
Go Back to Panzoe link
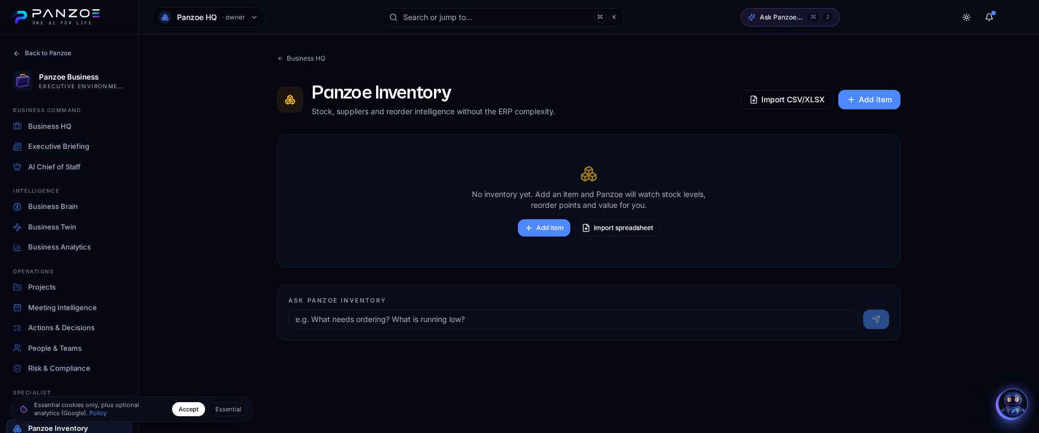[42, 53]
